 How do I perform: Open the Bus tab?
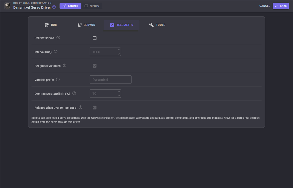pyautogui.click(x=50, y=25)
